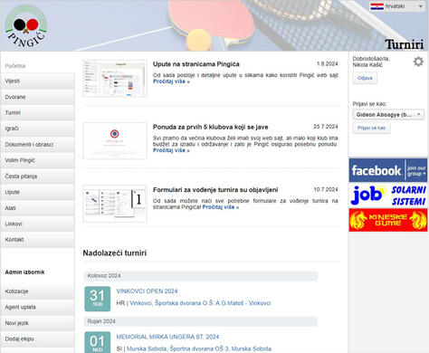Open the Ponuda za prvih 5 klubova thumbnail
This screenshot has height=353, width=429.
point(115,141)
